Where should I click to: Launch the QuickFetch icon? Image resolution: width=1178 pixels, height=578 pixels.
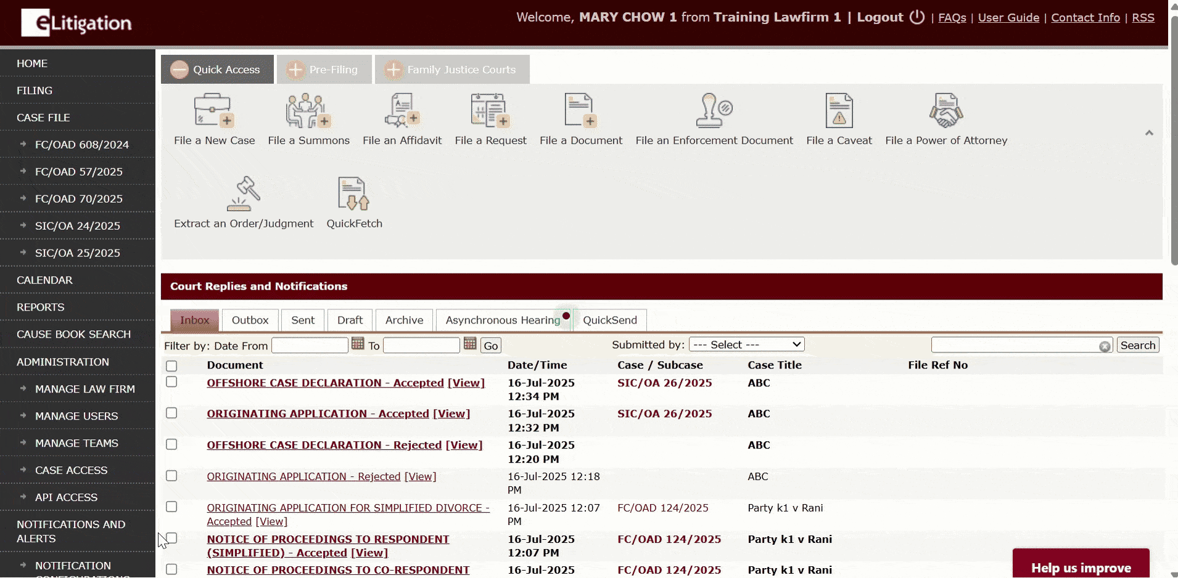click(353, 195)
